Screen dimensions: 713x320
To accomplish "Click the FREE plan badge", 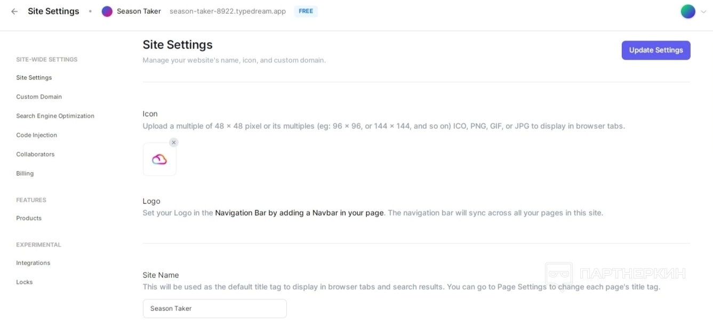I will pos(306,11).
